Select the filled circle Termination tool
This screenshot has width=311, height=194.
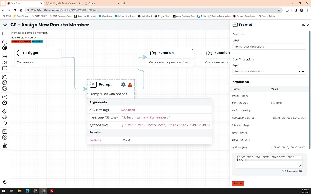coord(5,48)
